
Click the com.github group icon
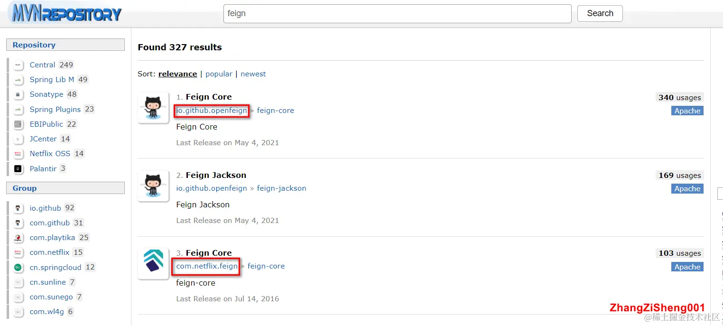coord(18,223)
